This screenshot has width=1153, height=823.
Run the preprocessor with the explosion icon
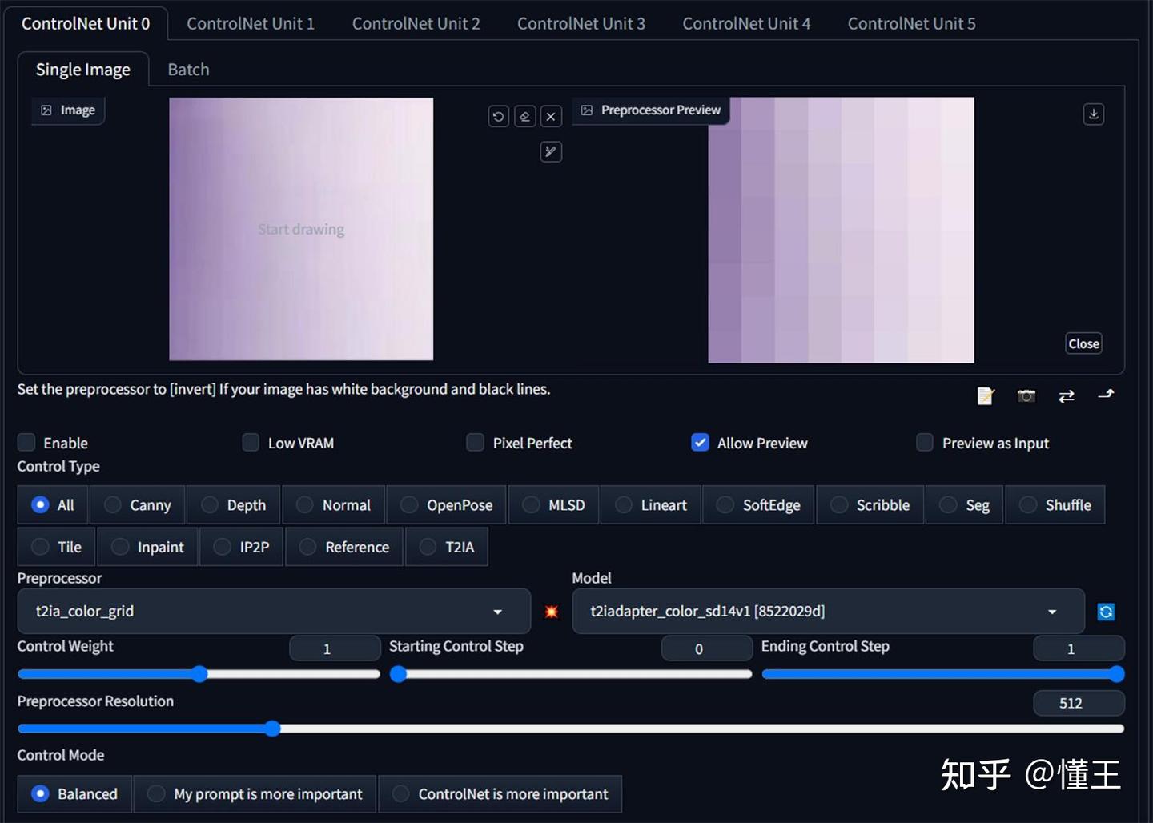tap(551, 611)
